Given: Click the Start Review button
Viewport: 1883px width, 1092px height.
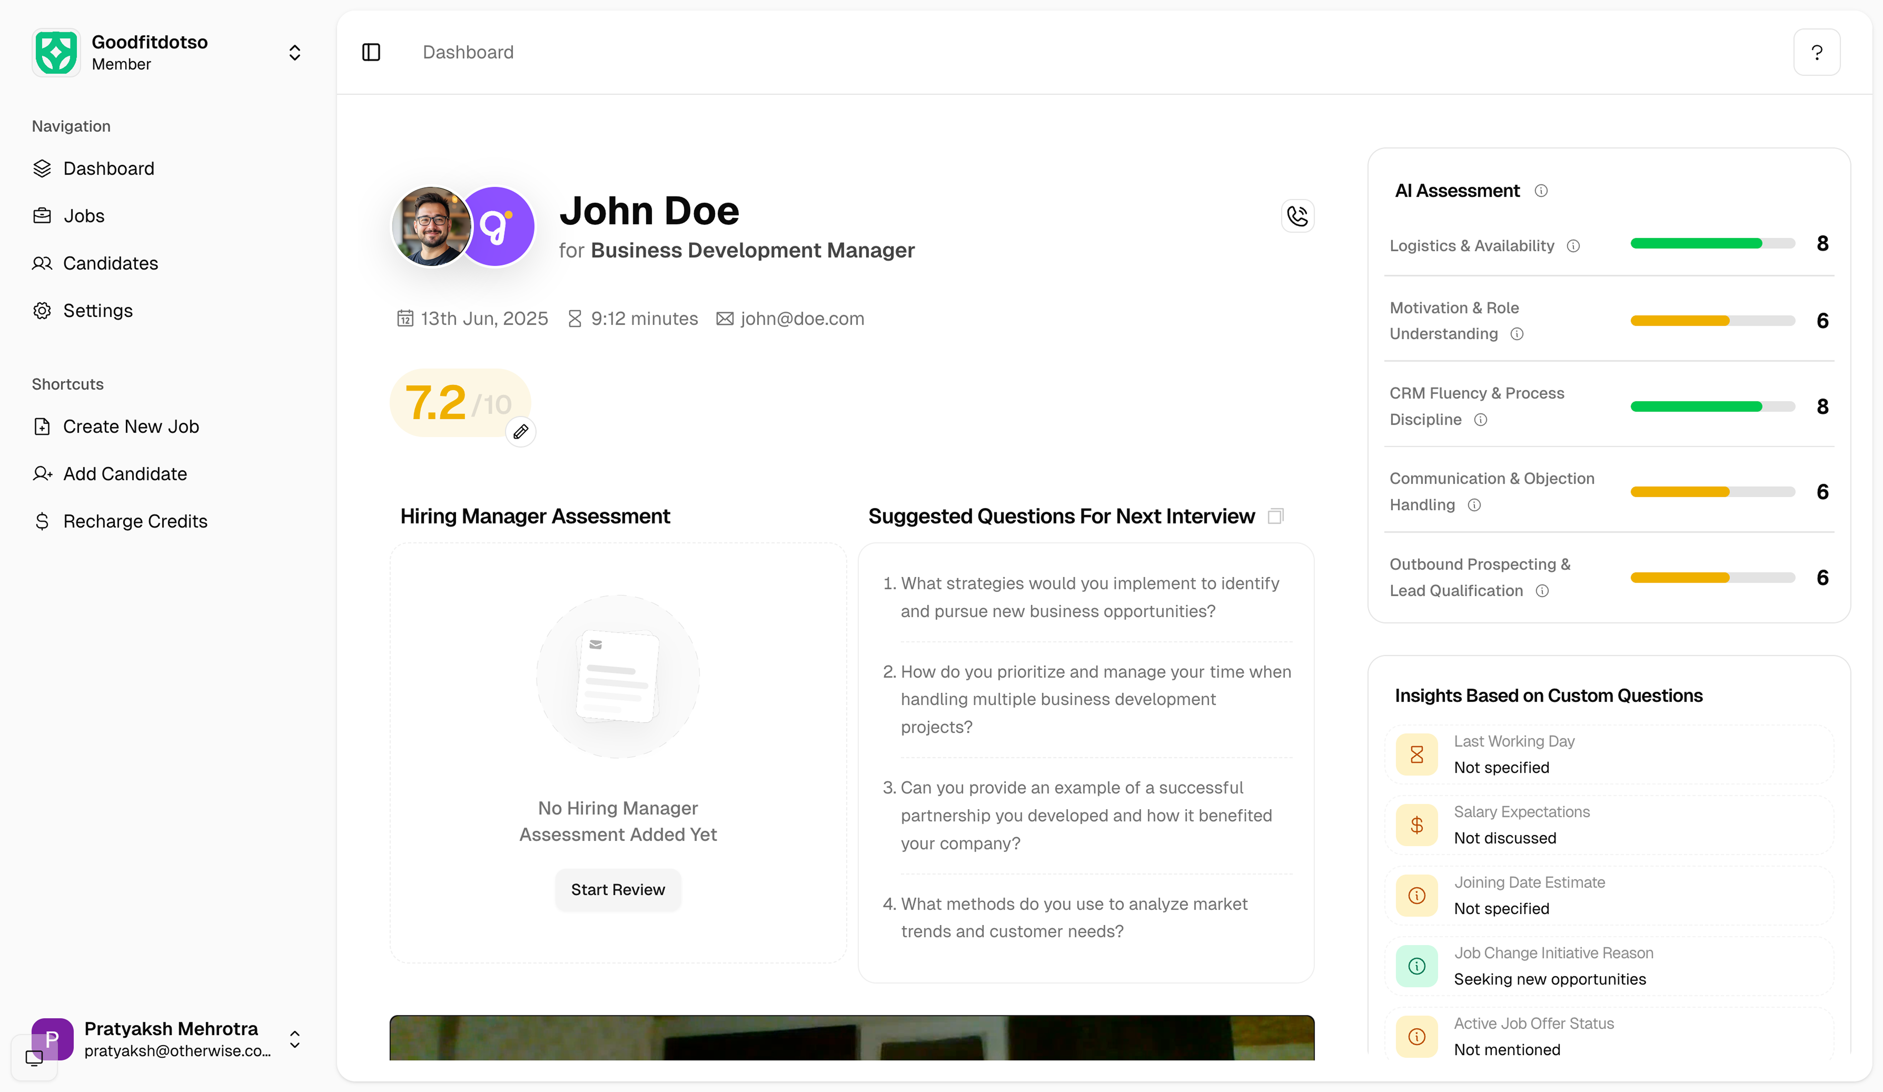Looking at the screenshot, I should tap(618, 890).
